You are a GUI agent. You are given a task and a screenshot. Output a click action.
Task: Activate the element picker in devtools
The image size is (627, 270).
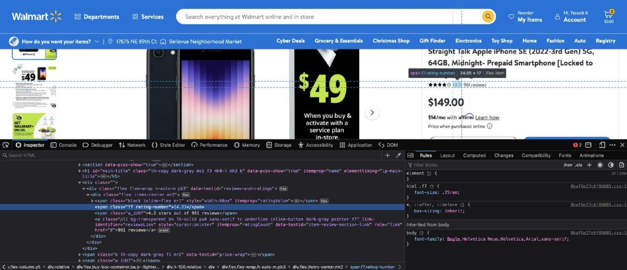[x=5, y=145]
